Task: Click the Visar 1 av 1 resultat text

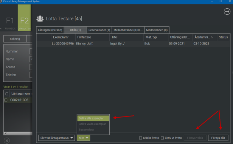Action: pos(16,87)
